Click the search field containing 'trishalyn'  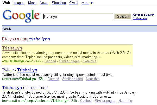click(x=78, y=16)
